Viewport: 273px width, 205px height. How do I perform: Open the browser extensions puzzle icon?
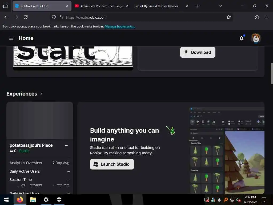click(257, 17)
